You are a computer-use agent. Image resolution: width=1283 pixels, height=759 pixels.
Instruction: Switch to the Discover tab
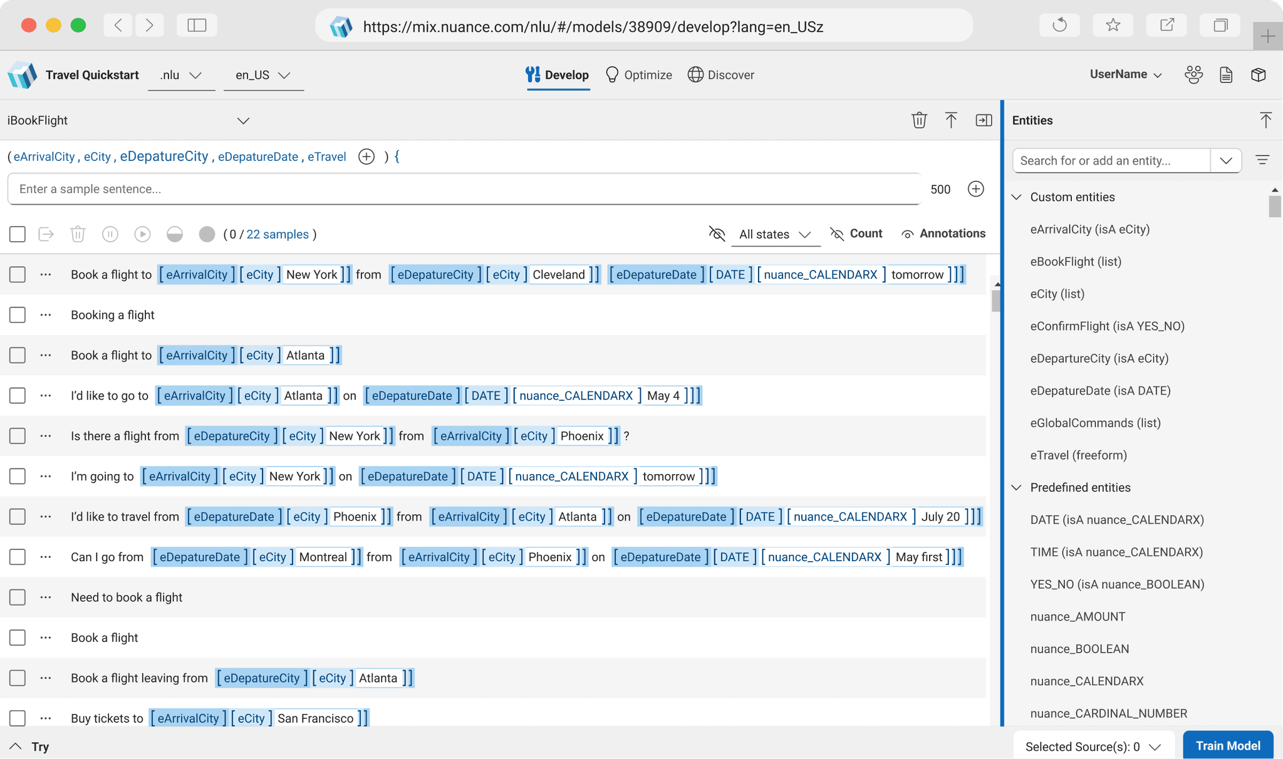[721, 75]
